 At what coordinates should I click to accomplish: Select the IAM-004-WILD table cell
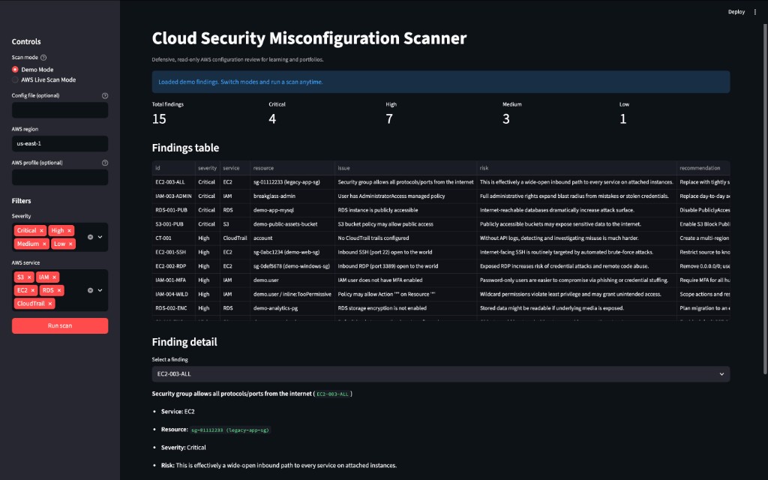click(173, 294)
